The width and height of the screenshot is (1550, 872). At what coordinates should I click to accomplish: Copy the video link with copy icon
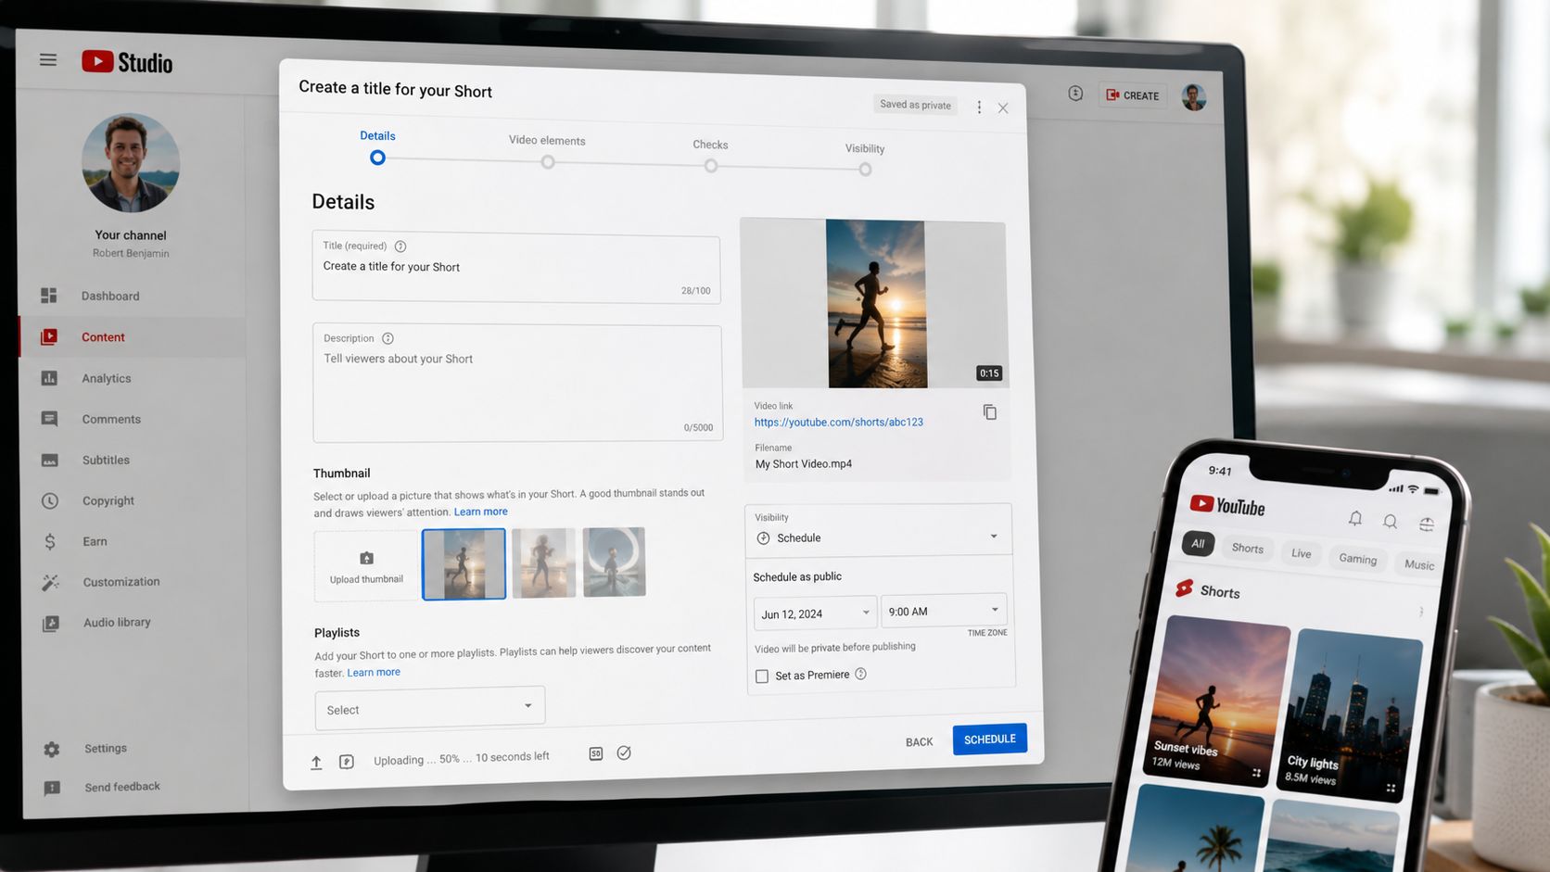tap(990, 411)
